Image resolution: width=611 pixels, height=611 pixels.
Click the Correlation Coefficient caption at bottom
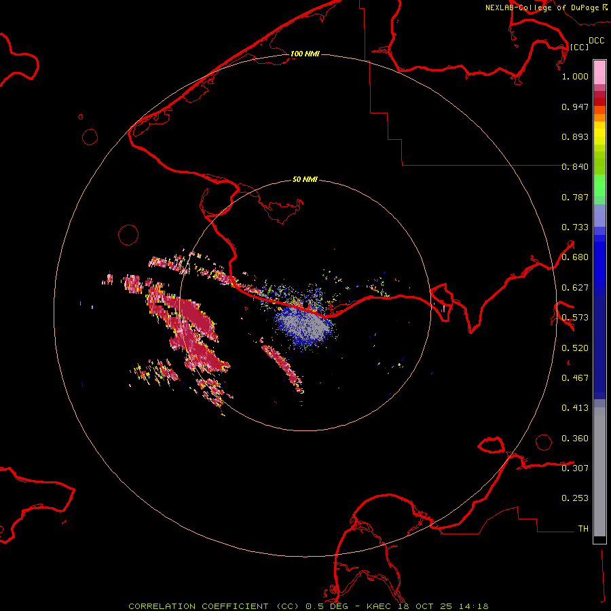pyautogui.click(x=308, y=606)
